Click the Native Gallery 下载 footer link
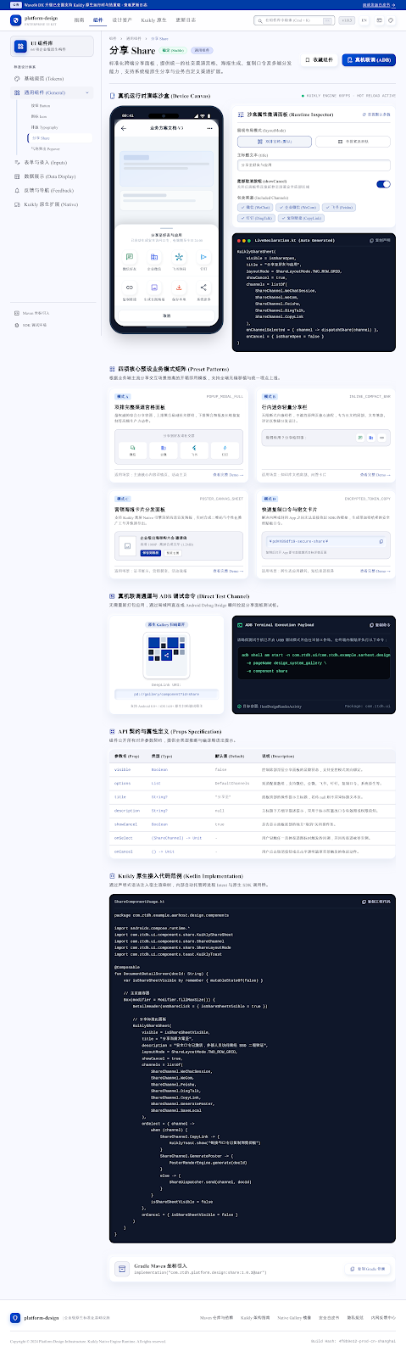This screenshot has height=1357, width=406. tap(293, 1317)
